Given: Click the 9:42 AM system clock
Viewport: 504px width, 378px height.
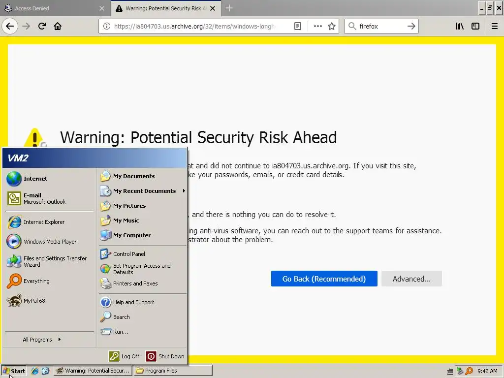Looking at the screenshot, I should pyautogui.click(x=487, y=371).
